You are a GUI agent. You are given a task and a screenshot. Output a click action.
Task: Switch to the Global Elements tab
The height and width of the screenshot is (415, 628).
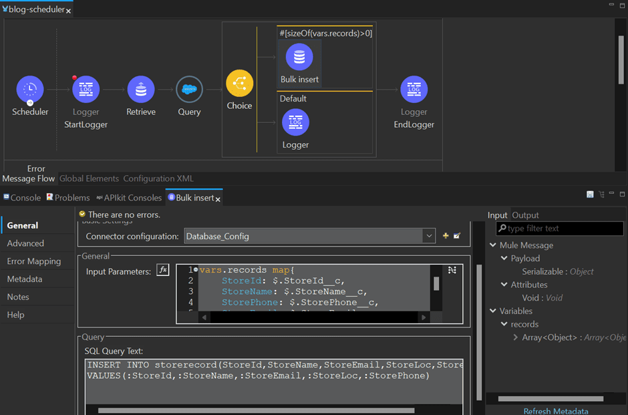89,178
